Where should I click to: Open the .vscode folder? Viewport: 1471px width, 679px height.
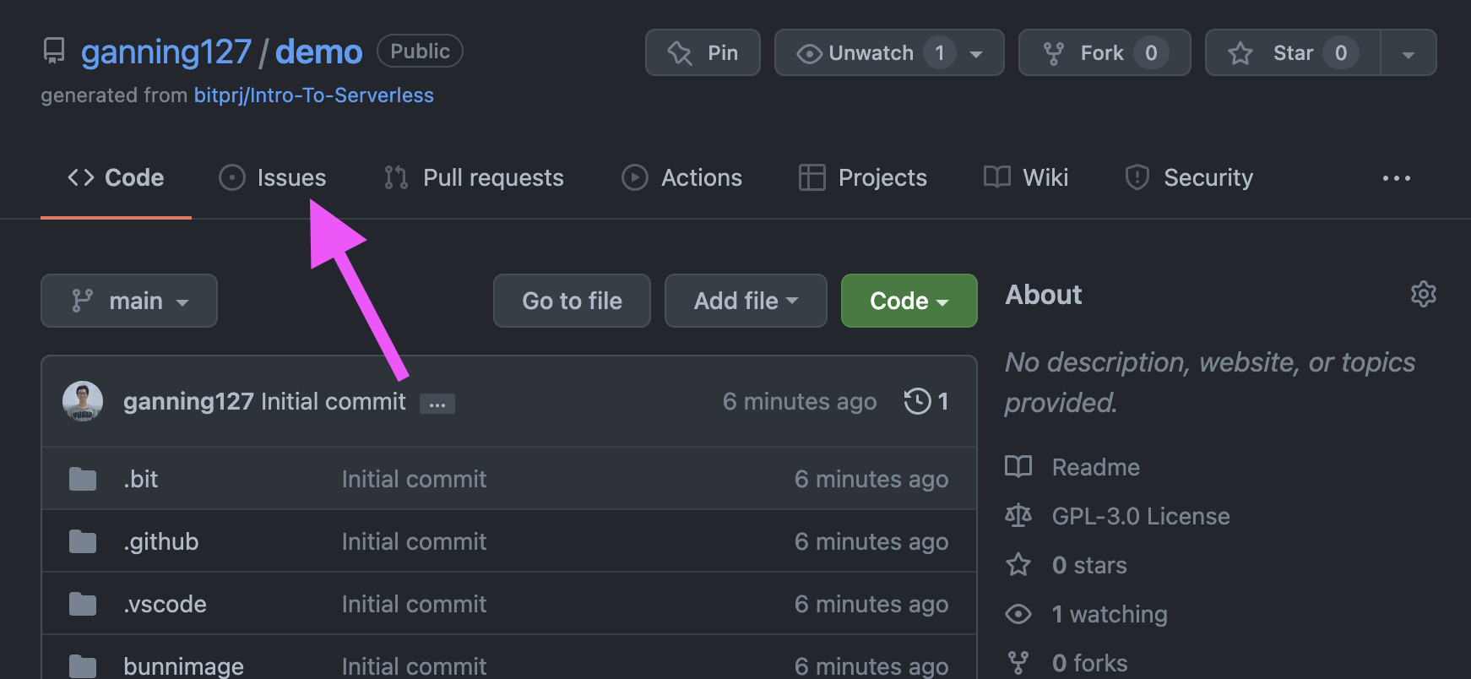click(165, 604)
